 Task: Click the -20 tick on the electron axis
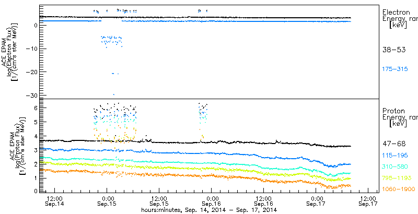[x=32, y=72]
